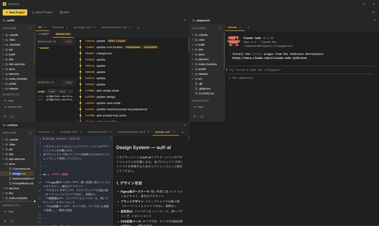Open the implementation.md tab in sulfer
This screenshot has height=226, width=379.
(x=114, y=27)
